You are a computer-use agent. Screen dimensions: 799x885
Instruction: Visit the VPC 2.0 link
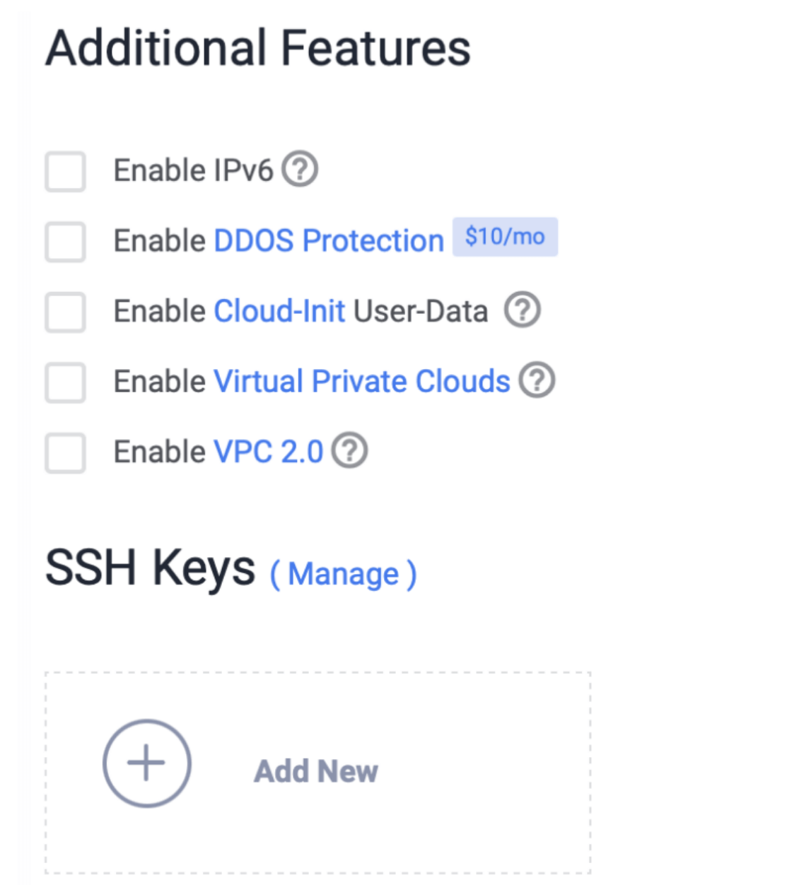[x=269, y=452]
